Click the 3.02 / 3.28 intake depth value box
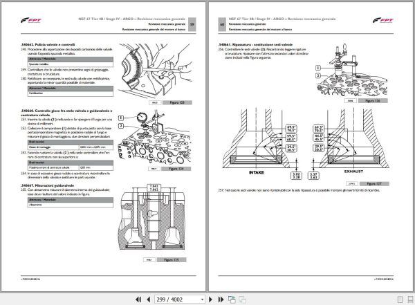Image resolution: width=415 pixels, height=305 pixels. pos(296,176)
